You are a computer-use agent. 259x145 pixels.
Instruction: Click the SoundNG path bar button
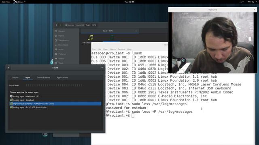coord(80,25)
